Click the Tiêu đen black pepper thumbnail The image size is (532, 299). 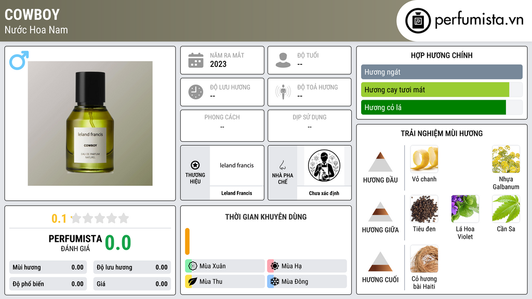424,209
